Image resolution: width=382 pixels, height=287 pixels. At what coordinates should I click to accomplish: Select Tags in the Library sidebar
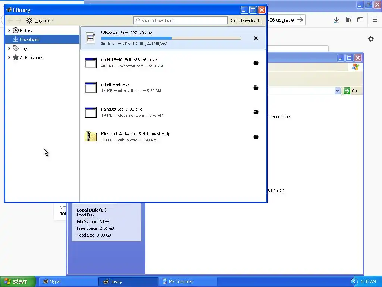43,49
